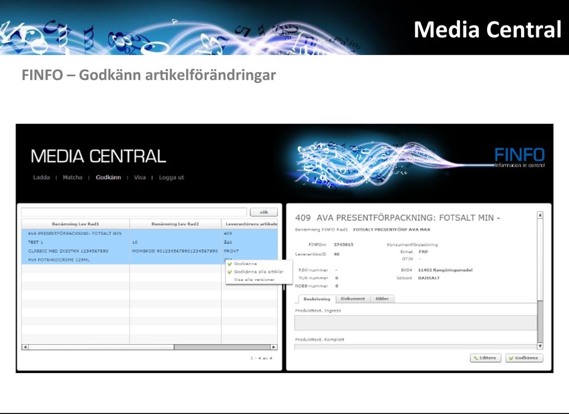Open the Ladda navigation item
This screenshot has width=569, height=414.
pos(41,177)
